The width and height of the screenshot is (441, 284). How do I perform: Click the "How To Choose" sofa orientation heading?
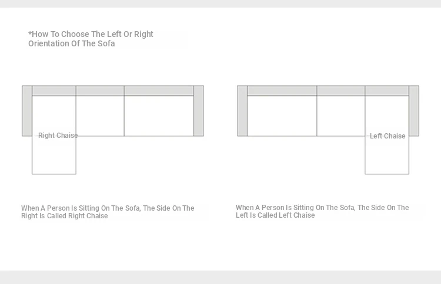coord(91,39)
